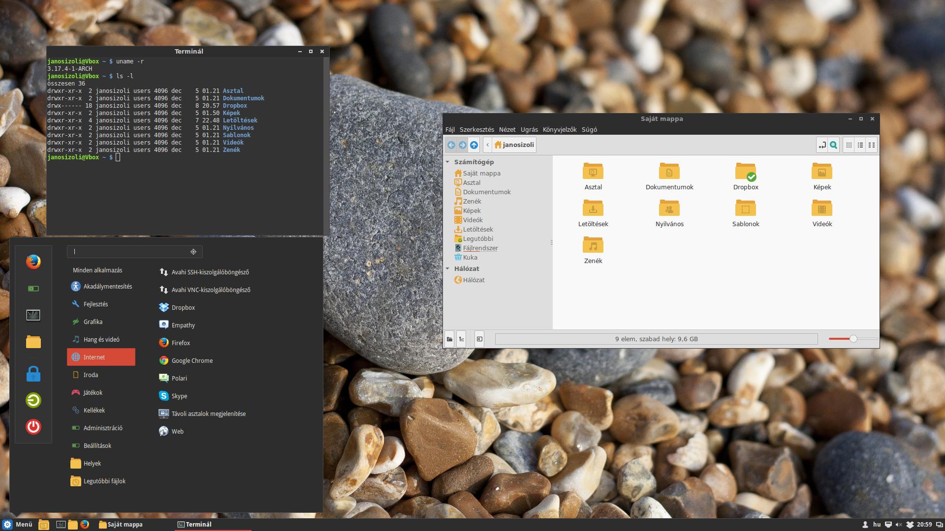The width and height of the screenshot is (945, 531).
Task: Click the 20:59 panel clock
Action: tap(924, 524)
